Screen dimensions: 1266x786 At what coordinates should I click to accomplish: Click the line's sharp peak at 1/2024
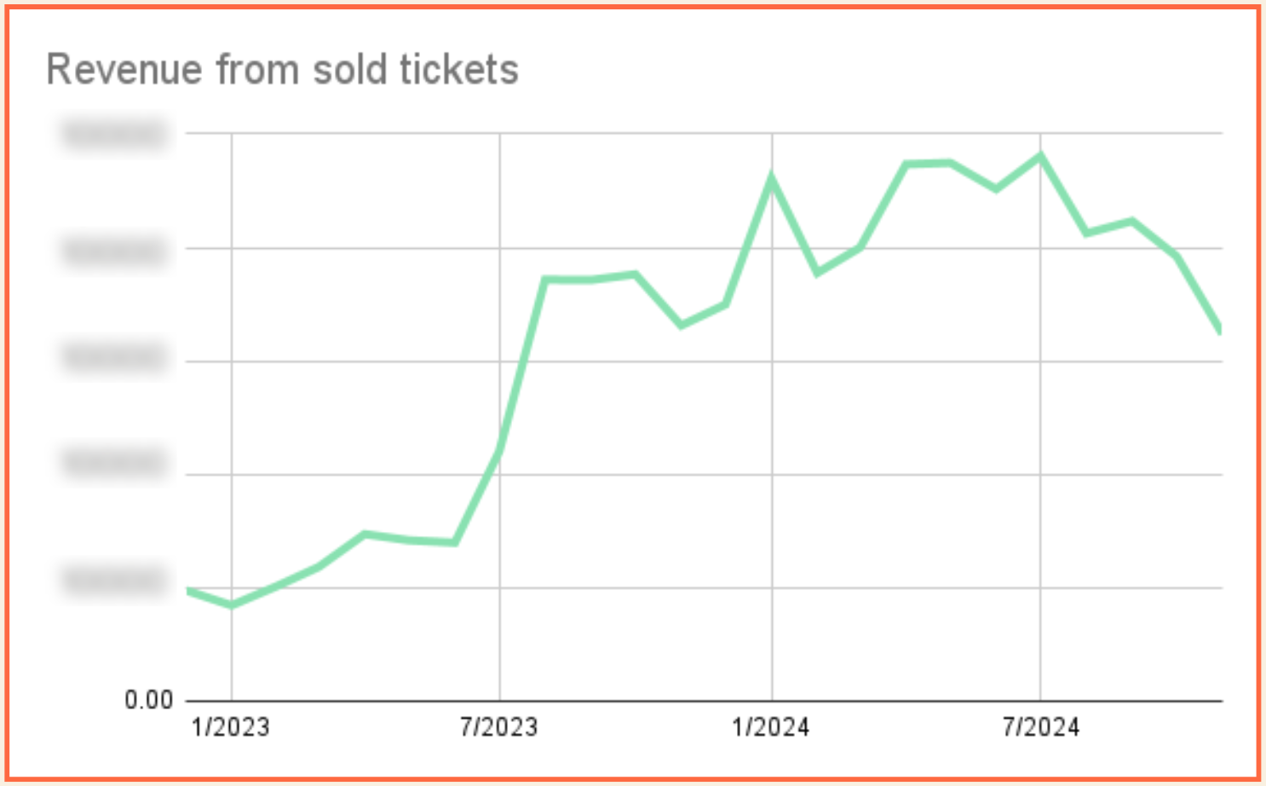tap(772, 178)
